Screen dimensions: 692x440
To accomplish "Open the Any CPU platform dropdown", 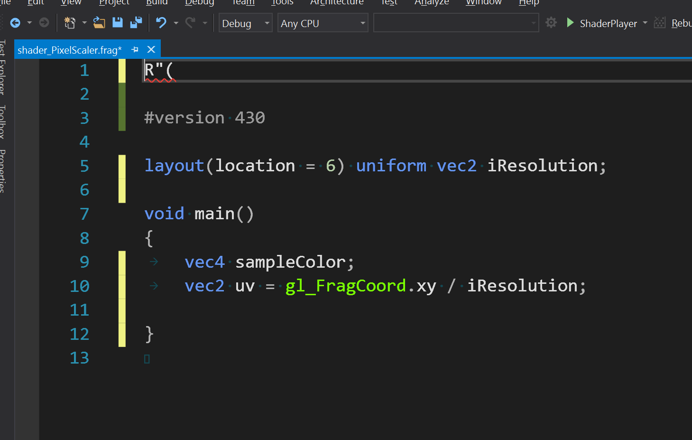I will 323,23.
